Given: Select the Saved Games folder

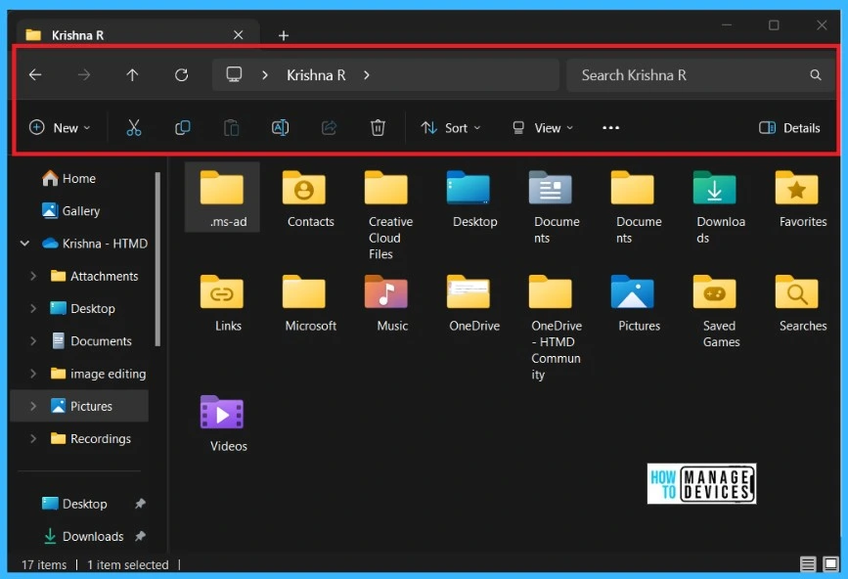Looking at the screenshot, I should click(715, 310).
